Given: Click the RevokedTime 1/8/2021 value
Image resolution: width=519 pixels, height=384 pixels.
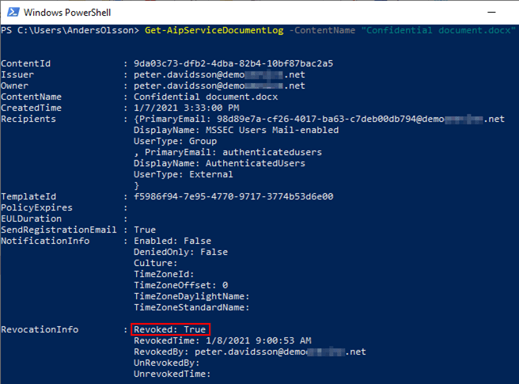Looking at the screenshot, I should coord(222,340).
